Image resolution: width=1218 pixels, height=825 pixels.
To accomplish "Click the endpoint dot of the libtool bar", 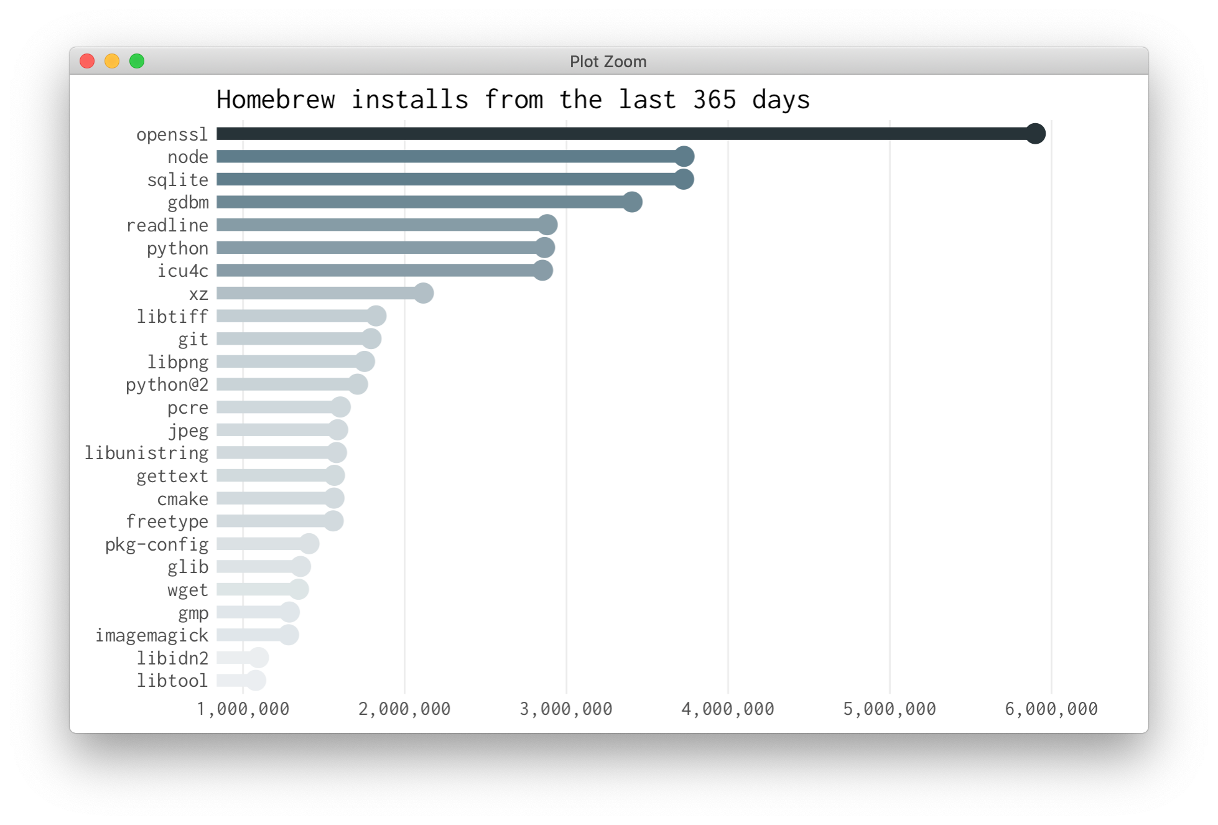I will tap(256, 681).
